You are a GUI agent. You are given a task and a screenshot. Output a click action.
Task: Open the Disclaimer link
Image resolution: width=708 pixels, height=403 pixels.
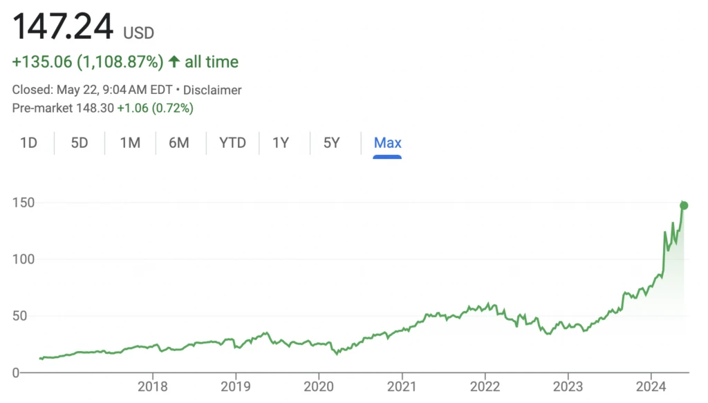click(x=214, y=90)
